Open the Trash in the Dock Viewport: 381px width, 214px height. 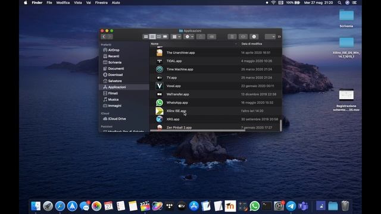click(345, 206)
